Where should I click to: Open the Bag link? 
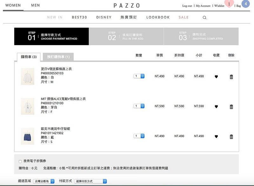pos(238,6)
